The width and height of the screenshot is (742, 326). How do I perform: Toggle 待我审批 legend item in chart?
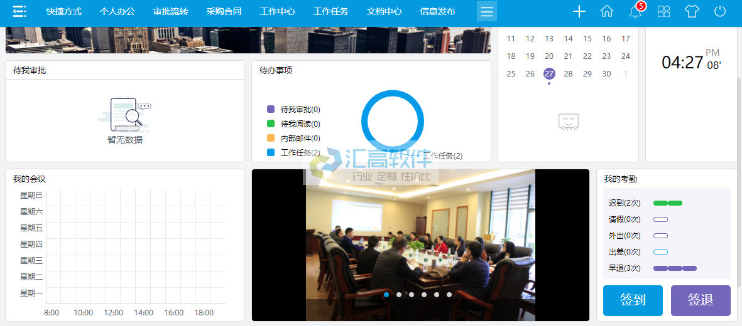point(294,109)
